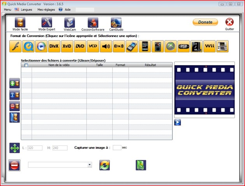
Task: Click the Donate button
Action: tap(205, 22)
